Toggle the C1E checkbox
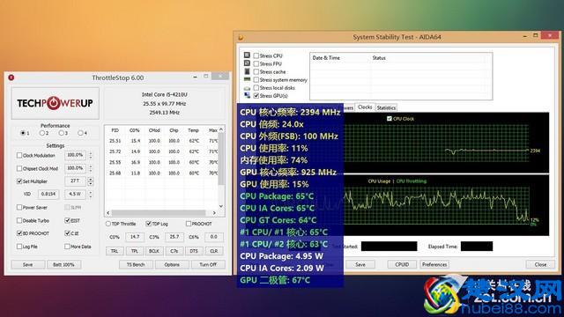 pos(67,233)
